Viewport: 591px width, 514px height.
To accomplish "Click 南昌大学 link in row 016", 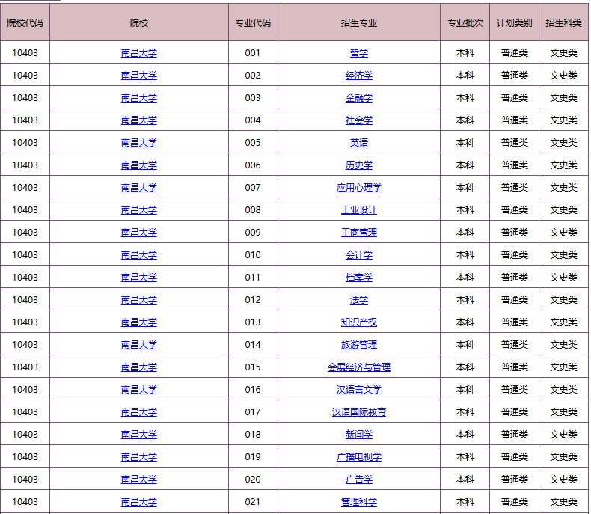I will pos(138,390).
